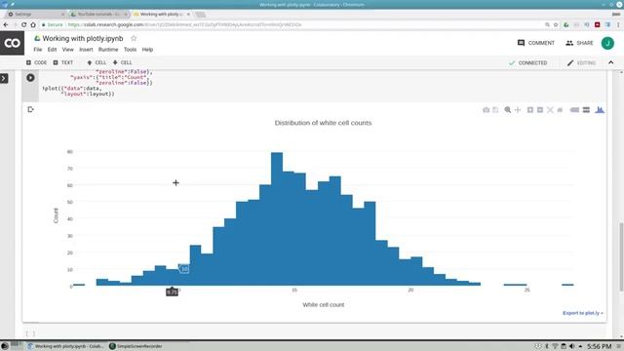624x351 pixels.
Task: Open the View menu
Action: pos(67,50)
